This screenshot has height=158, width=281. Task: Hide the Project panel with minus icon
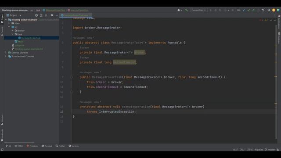click(57, 15)
